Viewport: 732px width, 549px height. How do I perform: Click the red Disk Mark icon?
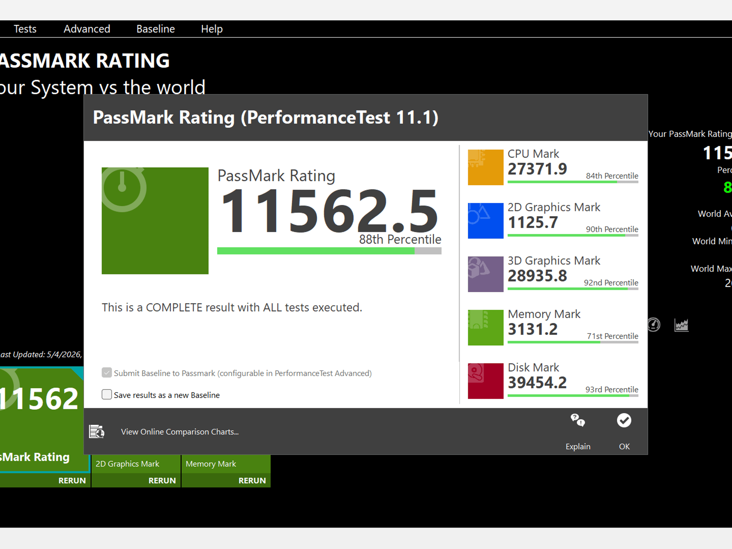pos(485,381)
